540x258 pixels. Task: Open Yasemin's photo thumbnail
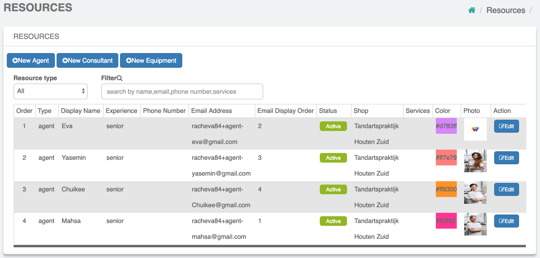coord(475,161)
